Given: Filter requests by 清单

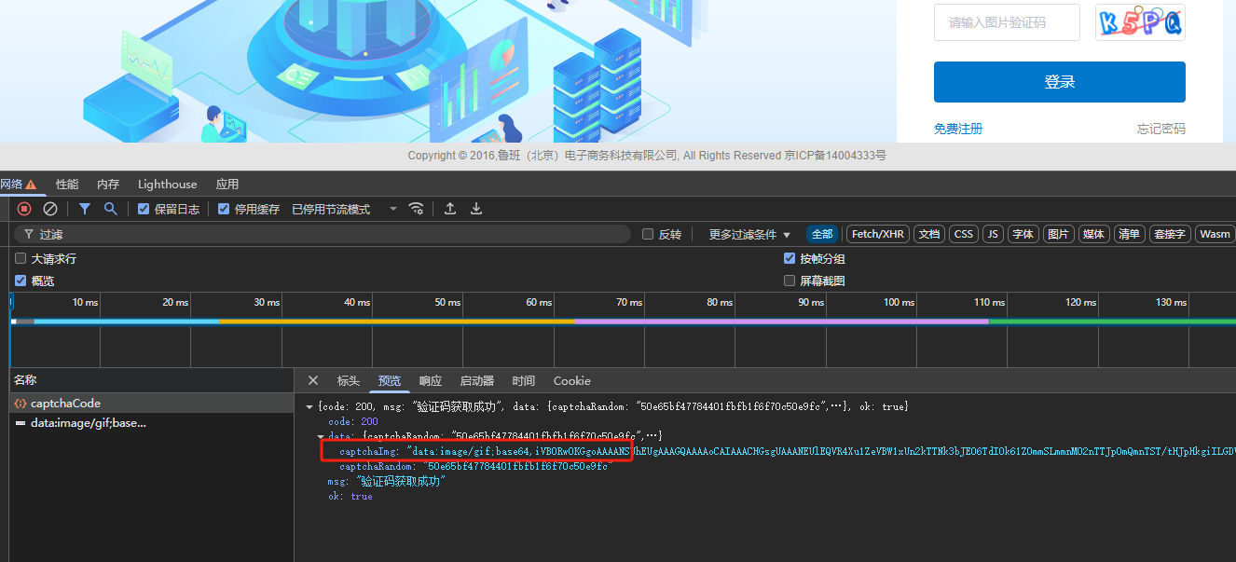Looking at the screenshot, I should (x=1129, y=234).
